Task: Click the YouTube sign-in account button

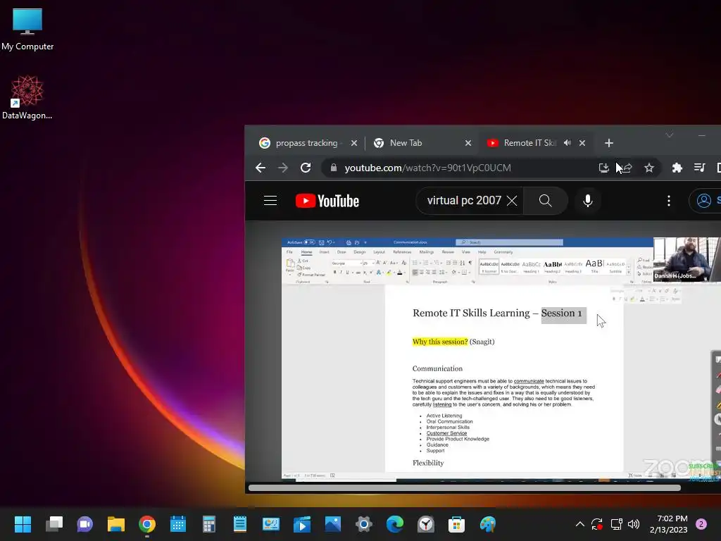Action: pos(706,201)
